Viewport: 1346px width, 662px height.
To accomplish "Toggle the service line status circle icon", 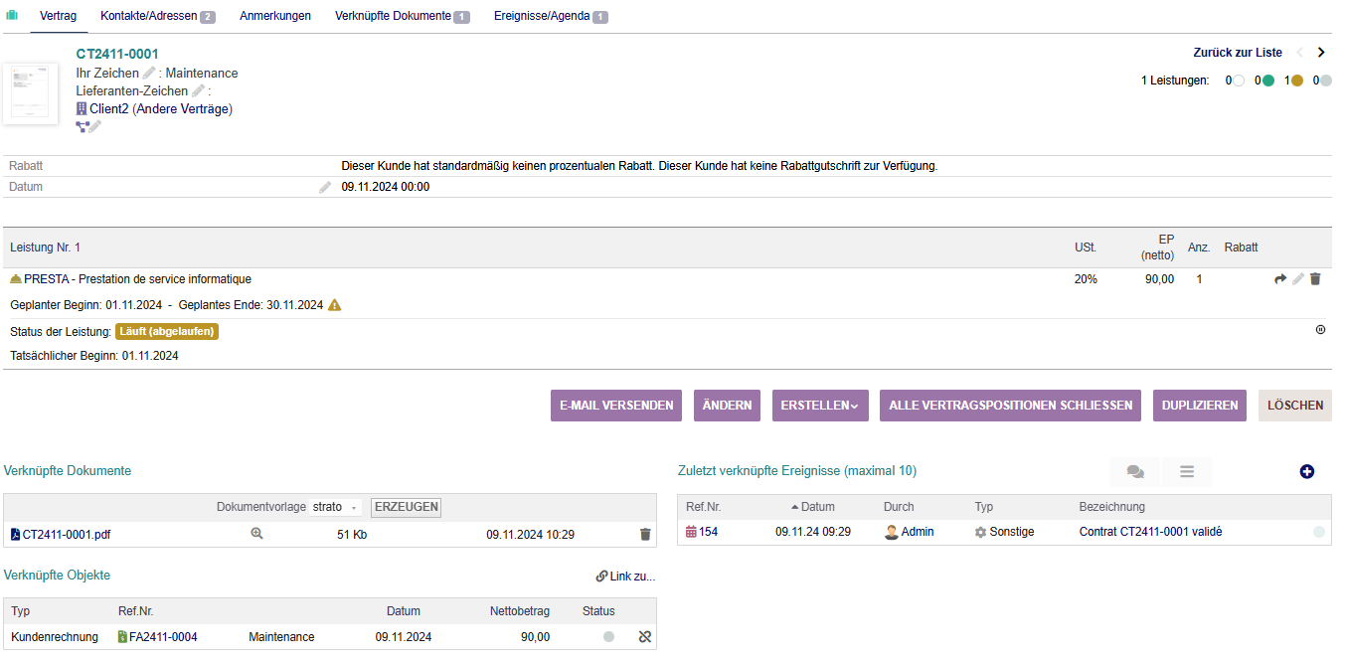I will click(x=1320, y=330).
